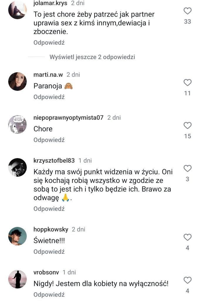The width and height of the screenshot is (202, 301).
Task: Go to vrobsonv's profile via username
Action: point(46,272)
